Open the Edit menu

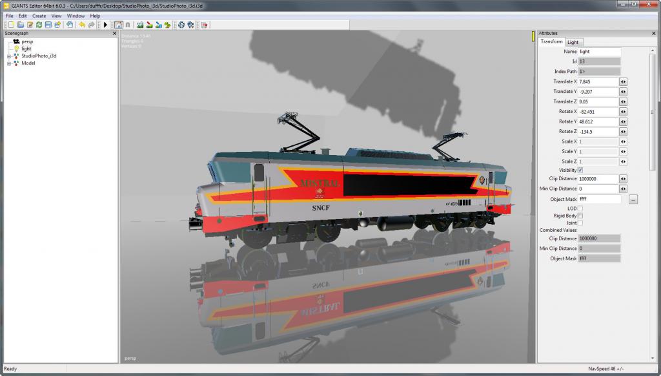23,16
